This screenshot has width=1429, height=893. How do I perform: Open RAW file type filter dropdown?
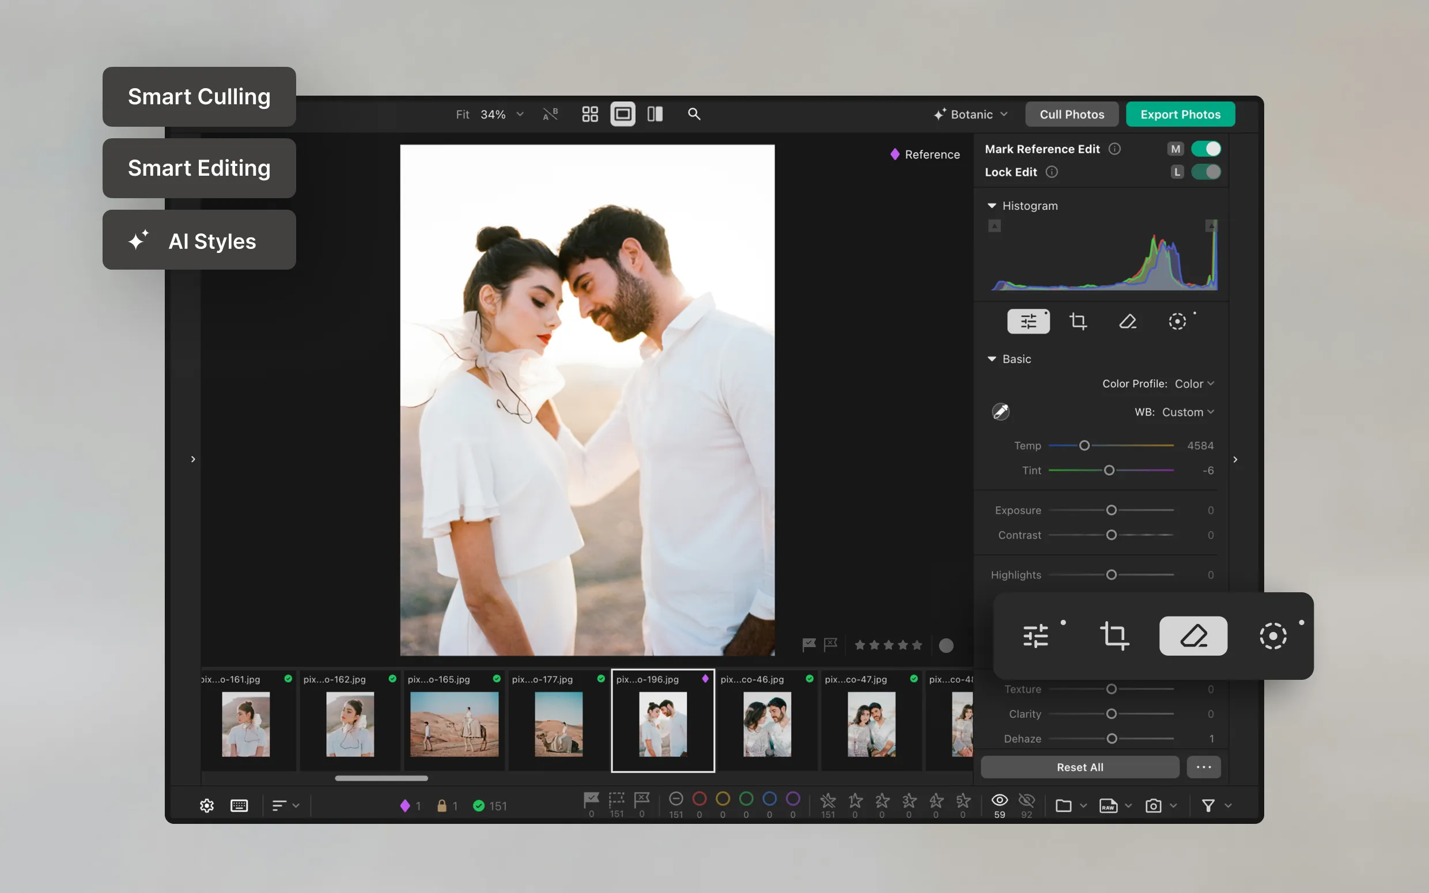(1116, 805)
